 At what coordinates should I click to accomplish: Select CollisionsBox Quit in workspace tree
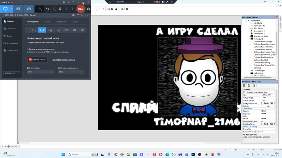click(x=261, y=60)
